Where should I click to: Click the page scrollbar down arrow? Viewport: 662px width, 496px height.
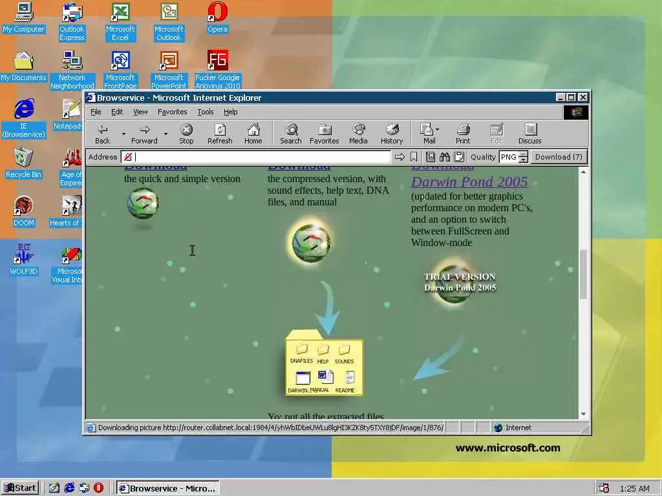[x=583, y=414]
